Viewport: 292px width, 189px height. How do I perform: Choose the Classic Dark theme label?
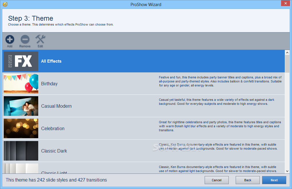(54, 151)
